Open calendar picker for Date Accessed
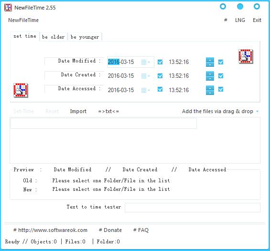 tap(146, 90)
